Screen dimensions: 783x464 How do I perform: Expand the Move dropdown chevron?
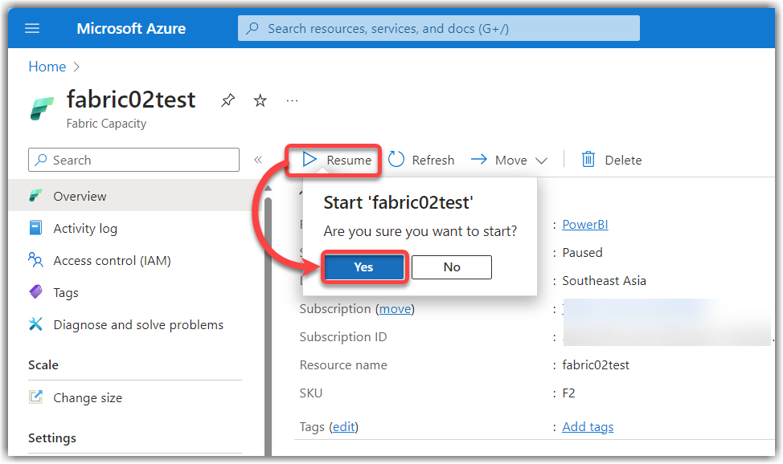pos(541,161)
